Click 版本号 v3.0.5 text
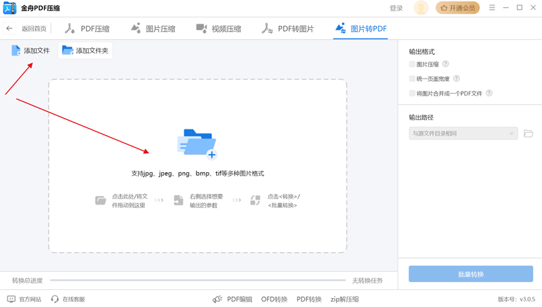The width and height of the screenshot is (542, 307). (516, 299)
